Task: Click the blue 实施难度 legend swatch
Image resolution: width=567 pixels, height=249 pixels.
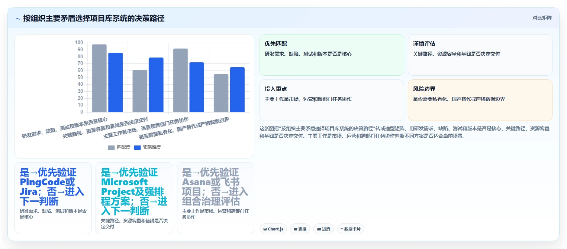Action: 138,148
